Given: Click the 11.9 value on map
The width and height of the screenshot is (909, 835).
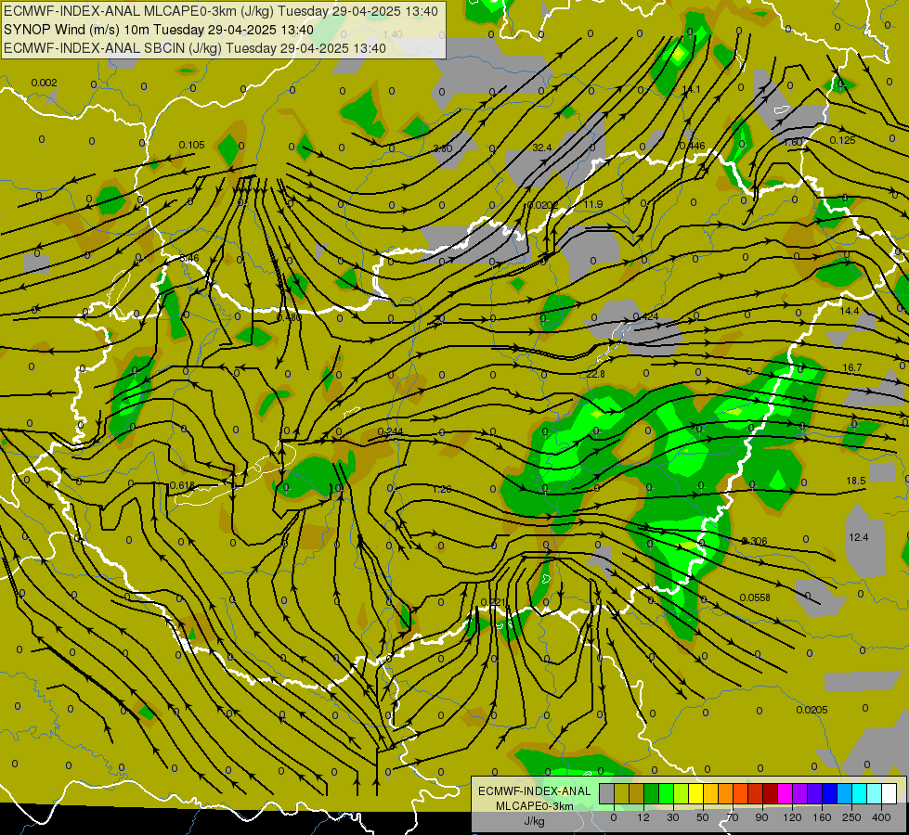Looking at the screenshot, I should (593, 204).
